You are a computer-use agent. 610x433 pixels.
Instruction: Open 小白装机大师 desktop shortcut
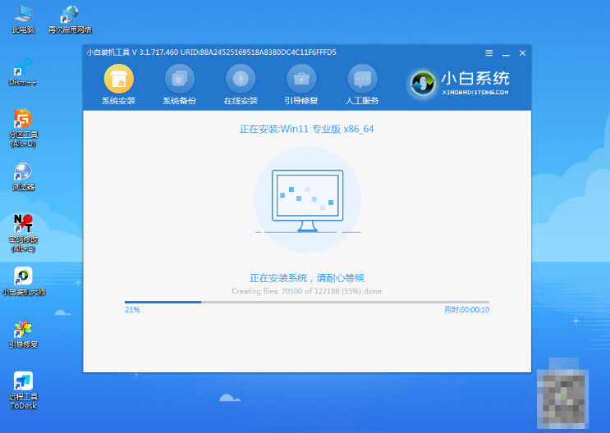coord(23,280)
